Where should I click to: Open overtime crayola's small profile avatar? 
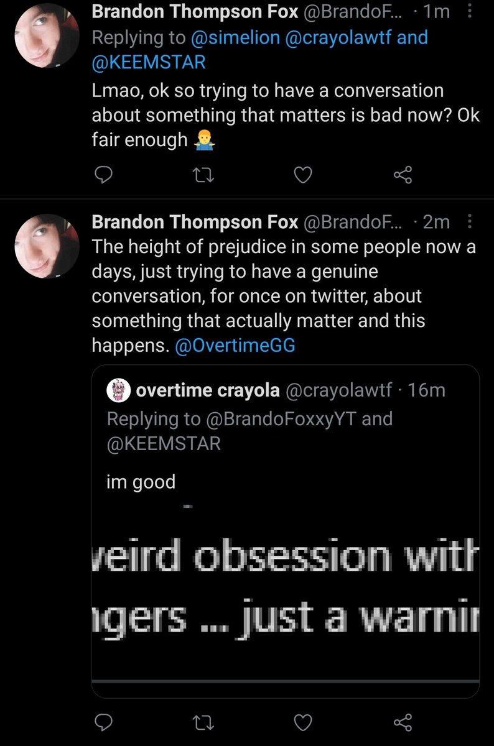pos(118,390)
